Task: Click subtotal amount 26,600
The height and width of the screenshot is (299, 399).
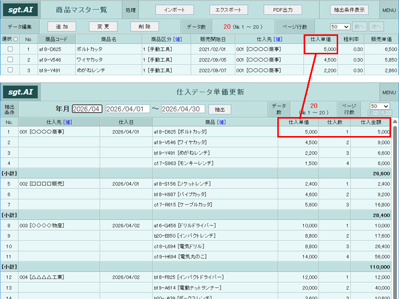Action: click(x=381, y=173)
